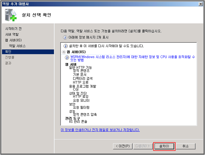205x155 pixels.
Task: Click the bold 웹 서버 subheading
Action: click(x=71, y=64)
